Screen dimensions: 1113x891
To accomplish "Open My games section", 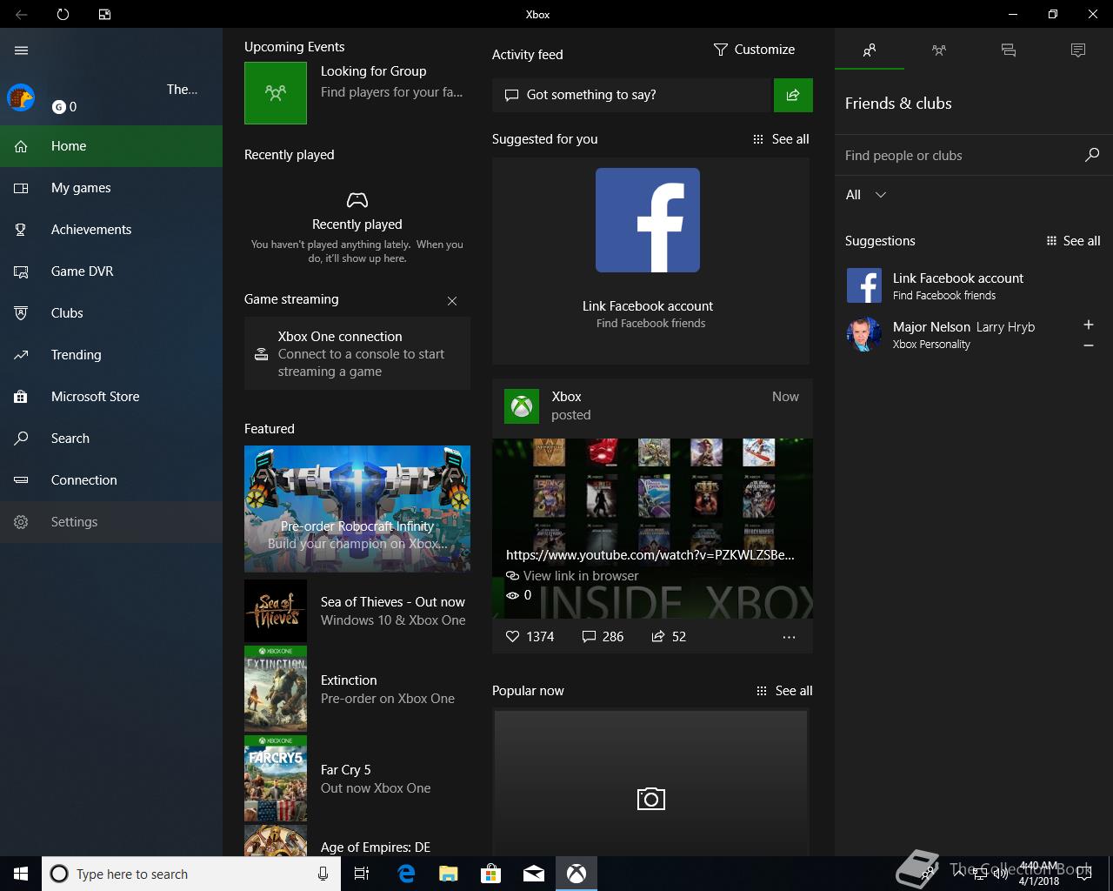I will point(111,188).
